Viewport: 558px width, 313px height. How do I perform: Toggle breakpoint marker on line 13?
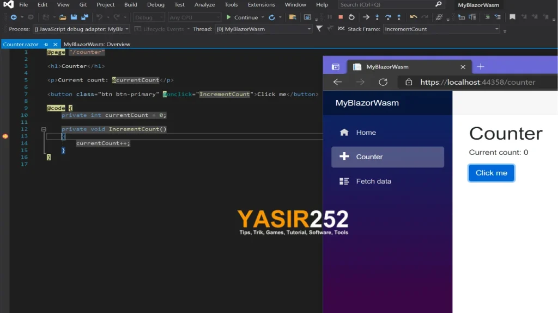pyautogui.click(x=5, y=136)
